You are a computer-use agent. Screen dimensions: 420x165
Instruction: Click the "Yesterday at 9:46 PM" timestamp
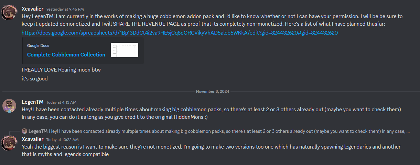pos(65,9)
